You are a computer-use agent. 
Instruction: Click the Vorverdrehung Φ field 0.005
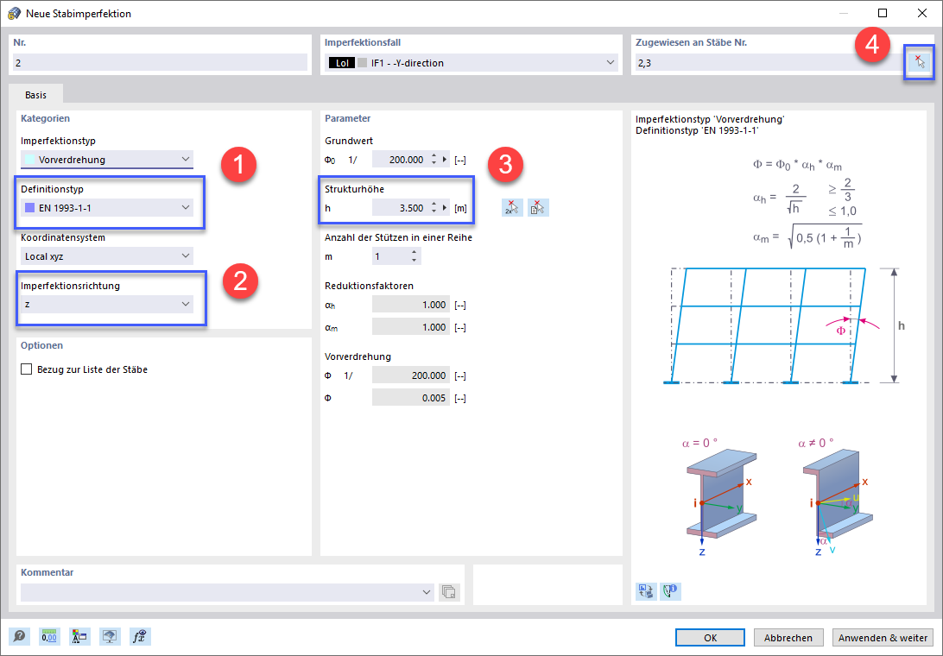pos(411,398)
